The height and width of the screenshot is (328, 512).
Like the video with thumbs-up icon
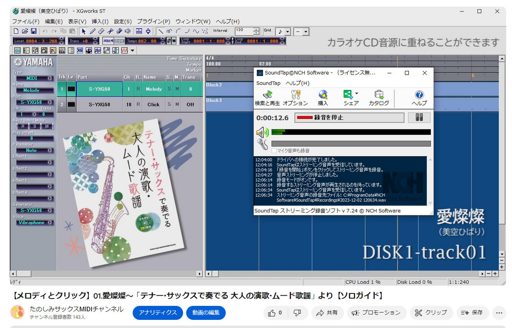[x=272, y=313]
